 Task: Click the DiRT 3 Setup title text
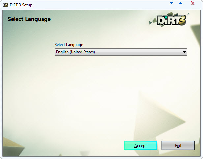[21, 5]
